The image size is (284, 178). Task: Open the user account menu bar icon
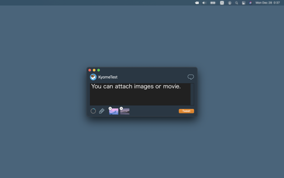[230, 3]
